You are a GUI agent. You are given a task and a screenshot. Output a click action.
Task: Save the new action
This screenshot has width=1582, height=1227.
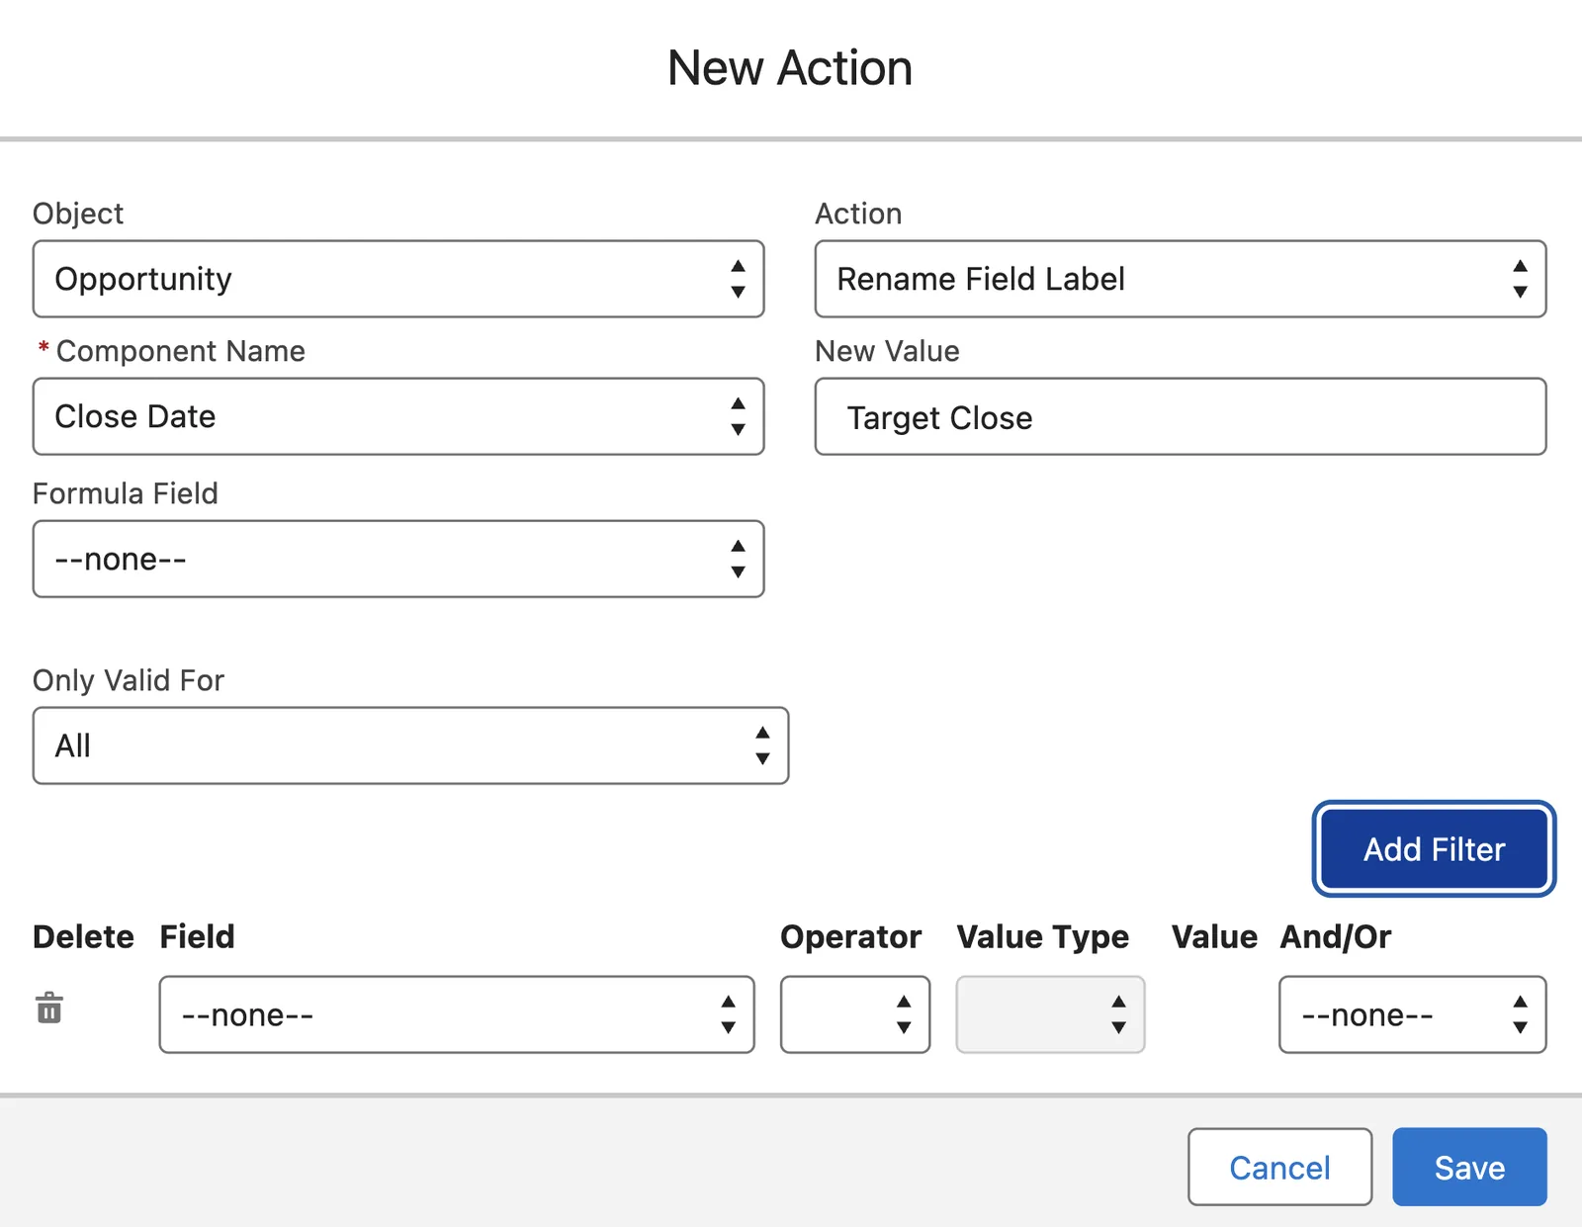[1469, 1167]
